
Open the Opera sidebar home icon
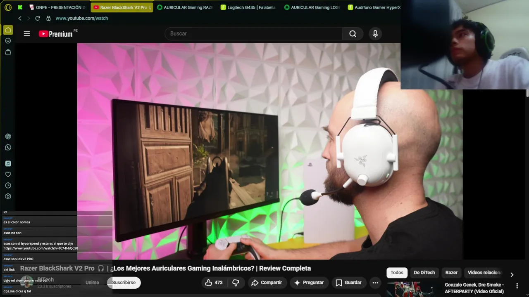coord(8,30)
